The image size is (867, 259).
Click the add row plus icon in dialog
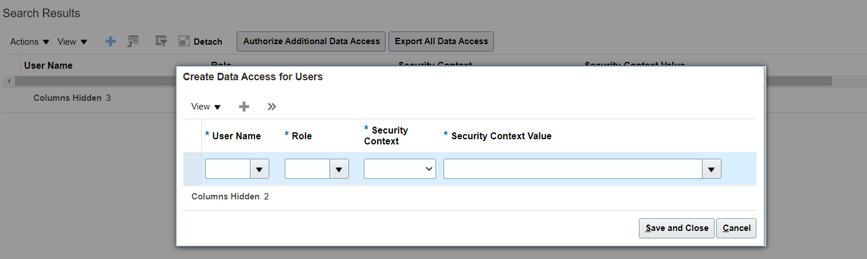click(x=244, y=107)
